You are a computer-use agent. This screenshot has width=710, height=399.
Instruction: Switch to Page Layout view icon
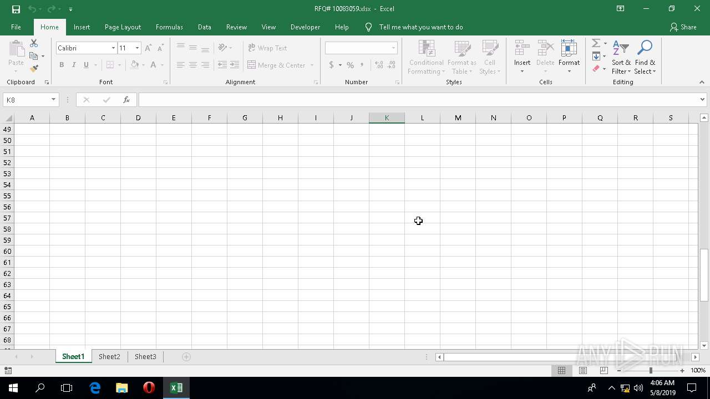tap(583, 370)
